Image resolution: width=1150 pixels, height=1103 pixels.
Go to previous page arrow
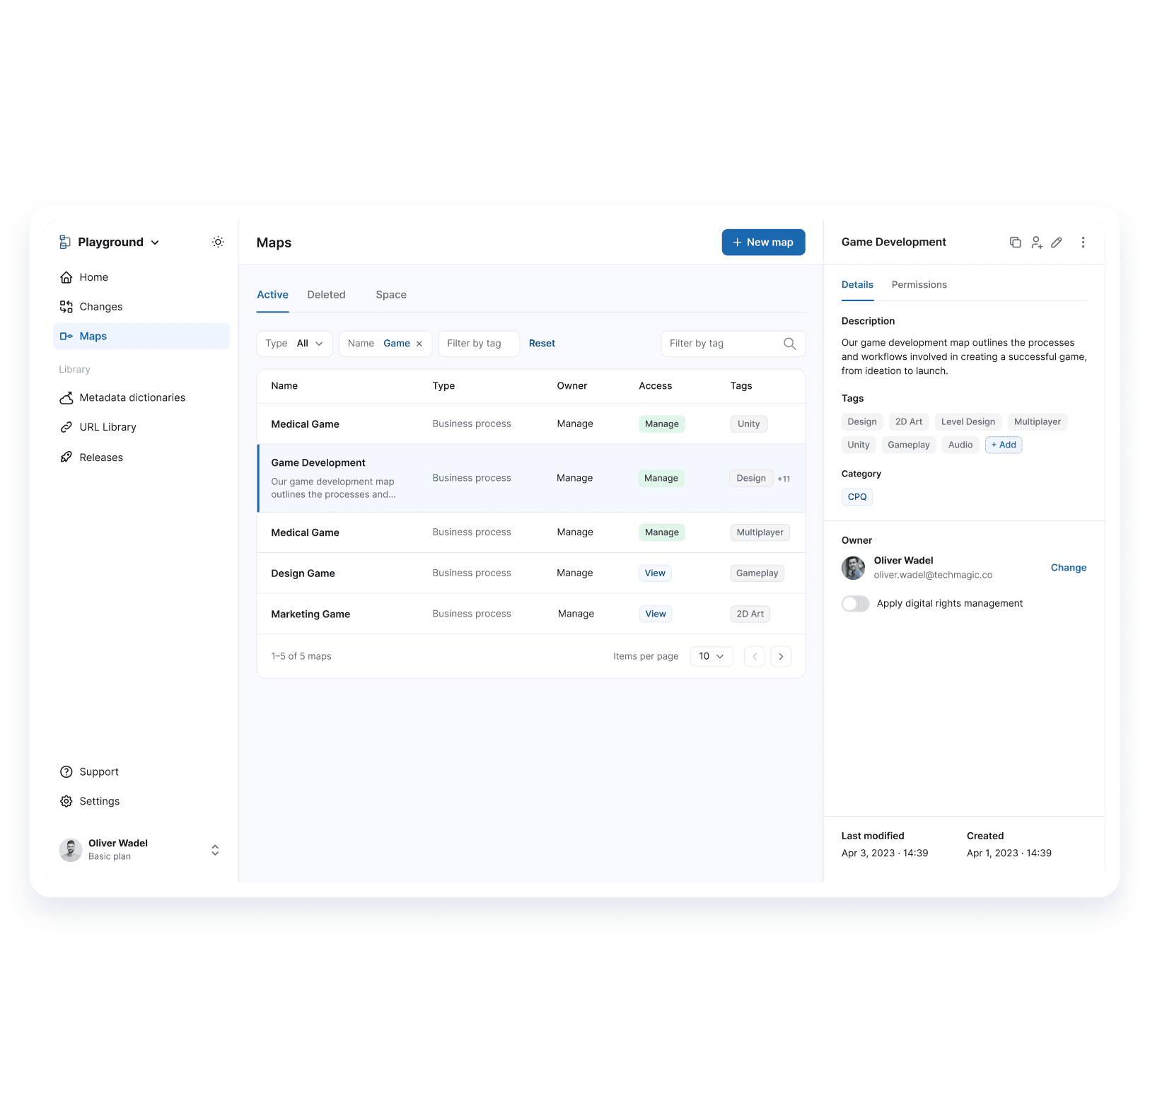click(755, 656)
